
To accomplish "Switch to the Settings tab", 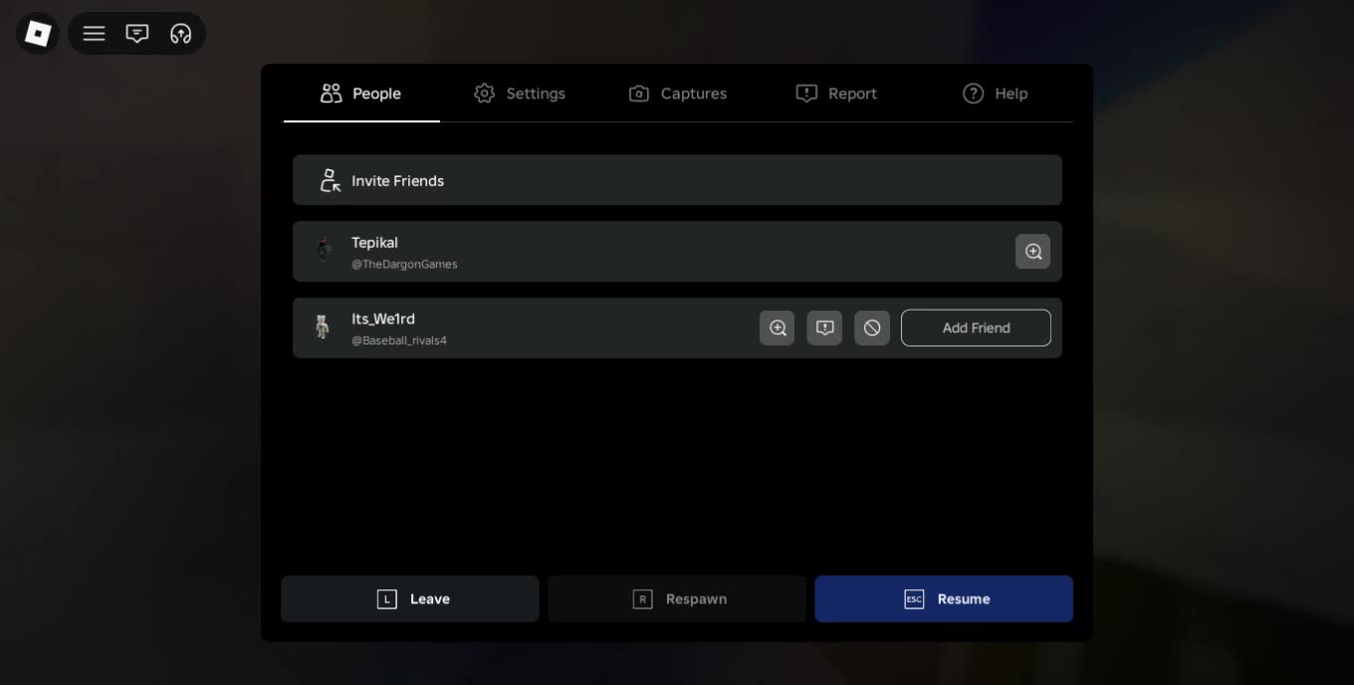I will click(520, 94).
